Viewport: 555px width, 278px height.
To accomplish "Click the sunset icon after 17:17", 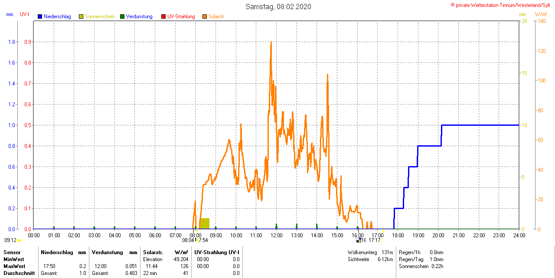I will pos(383,240).
